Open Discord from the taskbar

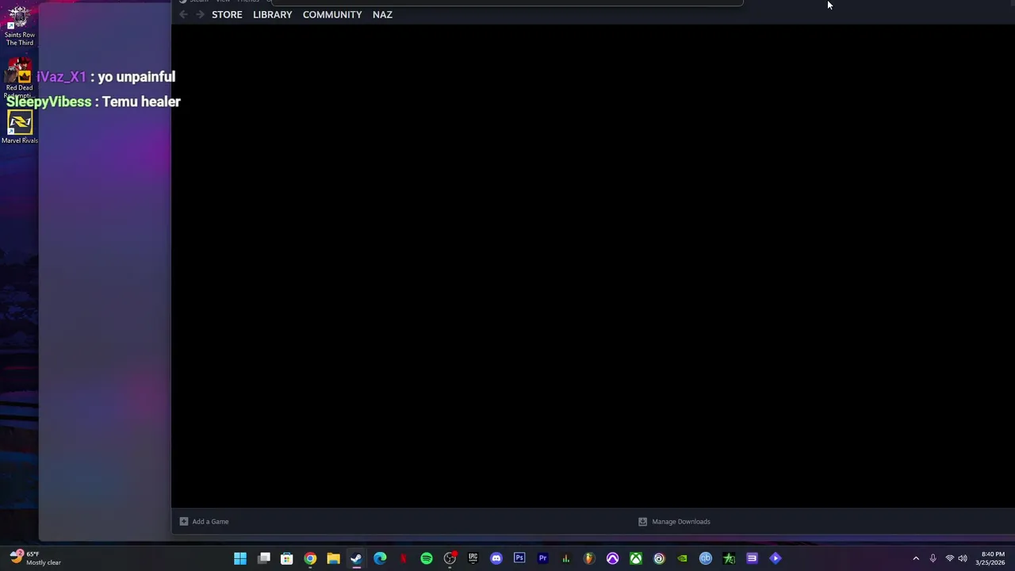496,558
